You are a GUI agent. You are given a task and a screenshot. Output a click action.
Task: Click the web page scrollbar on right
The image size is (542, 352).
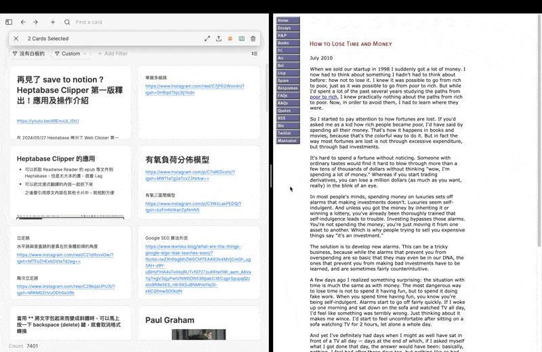539,131
